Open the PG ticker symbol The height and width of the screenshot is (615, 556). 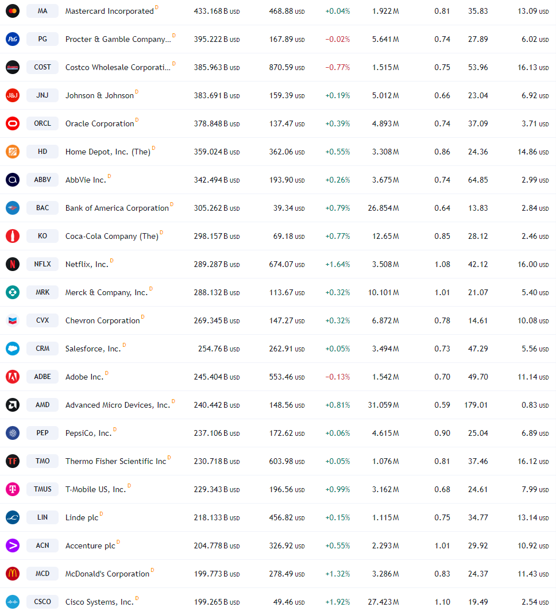pyautogui.click(x=43, y=39)
